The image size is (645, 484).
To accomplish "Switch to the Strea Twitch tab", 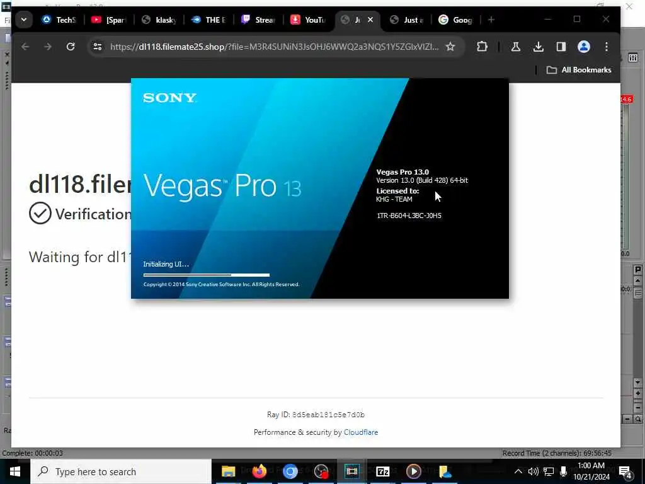I will [258, 20].
